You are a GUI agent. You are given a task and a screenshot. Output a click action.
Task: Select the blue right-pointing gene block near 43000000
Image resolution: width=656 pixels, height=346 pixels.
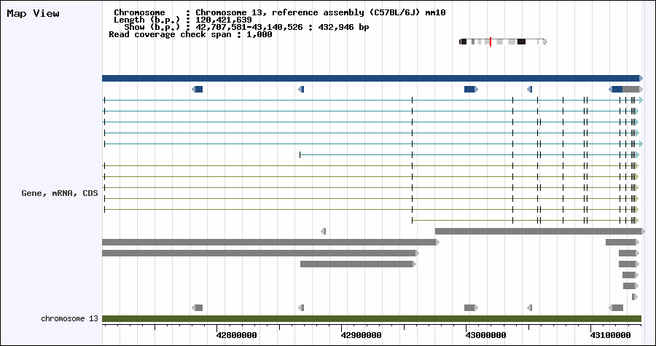coord(471,89)
